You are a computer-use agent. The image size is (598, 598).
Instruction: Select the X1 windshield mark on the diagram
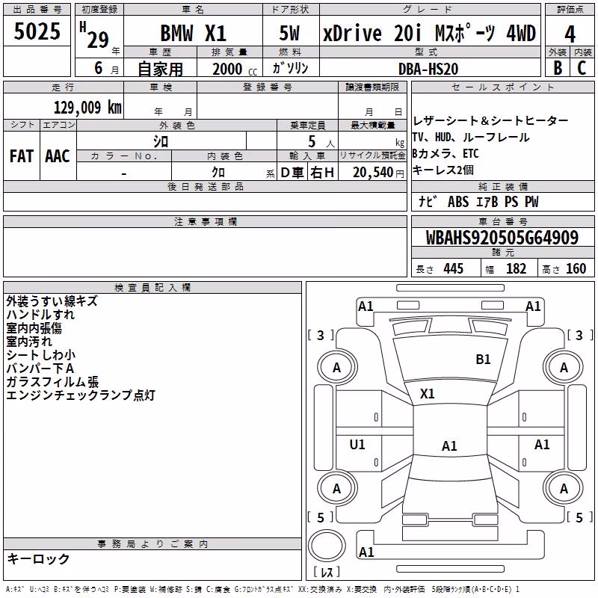(427, 393)
